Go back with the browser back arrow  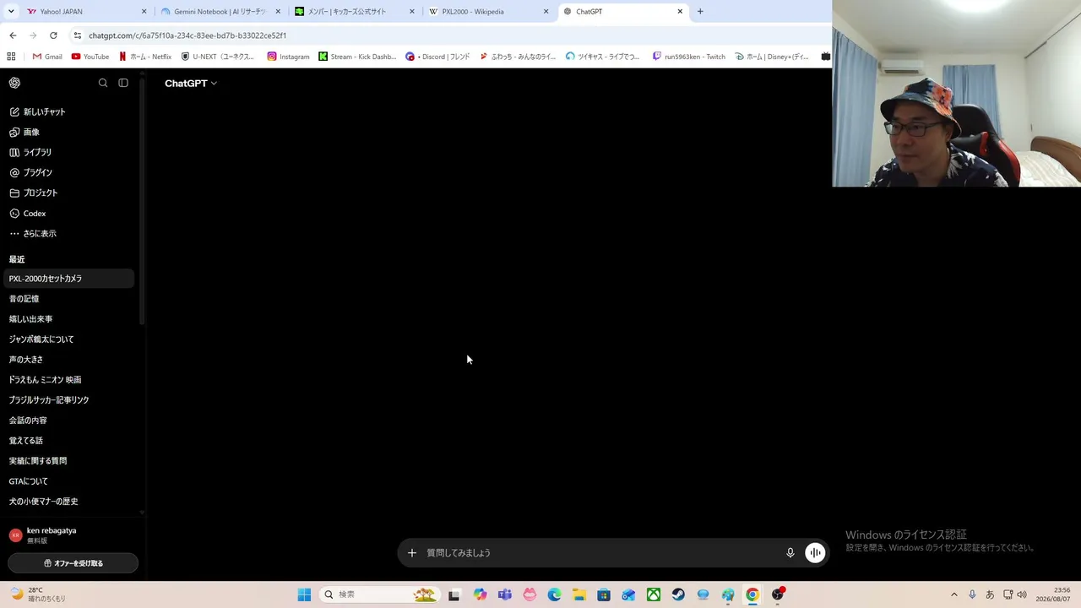13,35
